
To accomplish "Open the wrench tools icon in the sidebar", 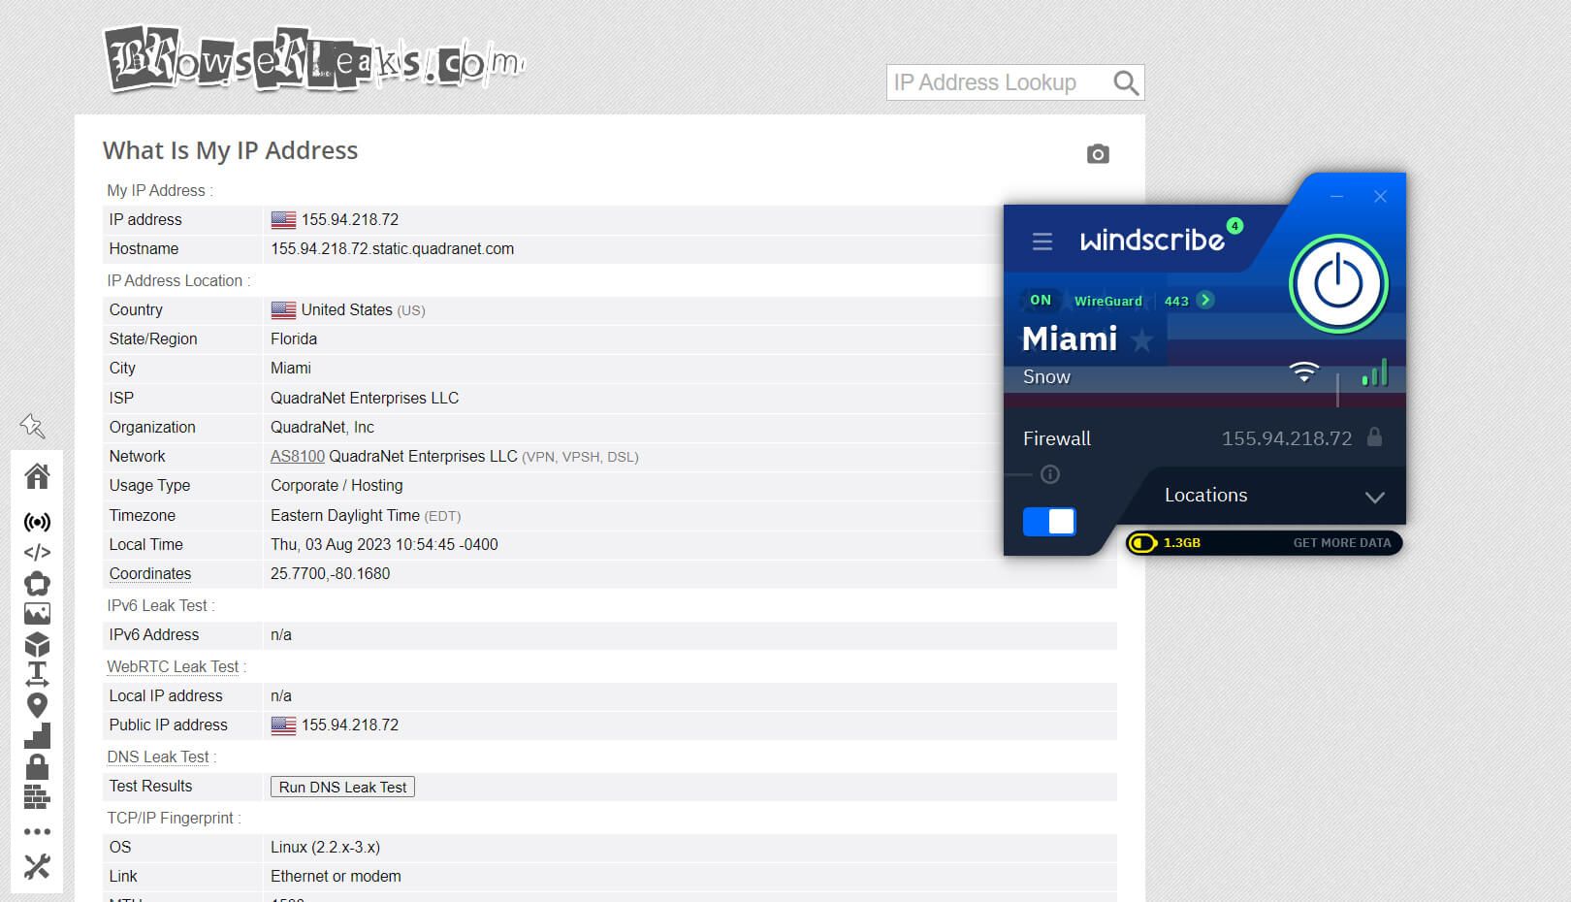I will pyautogui.click(x=37, y=866).
